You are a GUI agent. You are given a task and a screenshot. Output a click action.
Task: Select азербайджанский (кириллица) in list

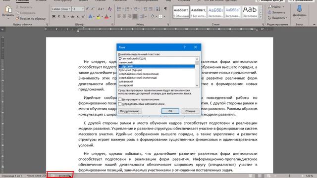157,74
